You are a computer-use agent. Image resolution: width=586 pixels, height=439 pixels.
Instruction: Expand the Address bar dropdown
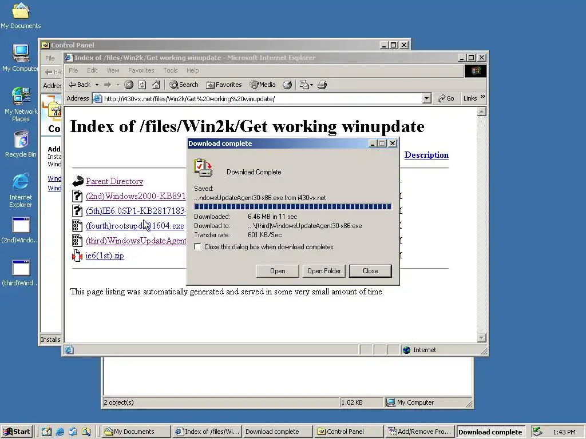click(x=426, y=98)
